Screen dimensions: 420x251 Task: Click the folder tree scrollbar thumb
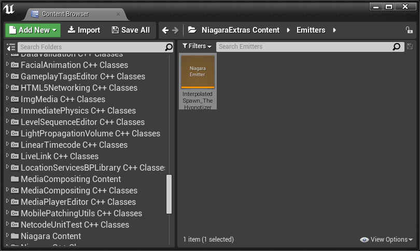169,194
